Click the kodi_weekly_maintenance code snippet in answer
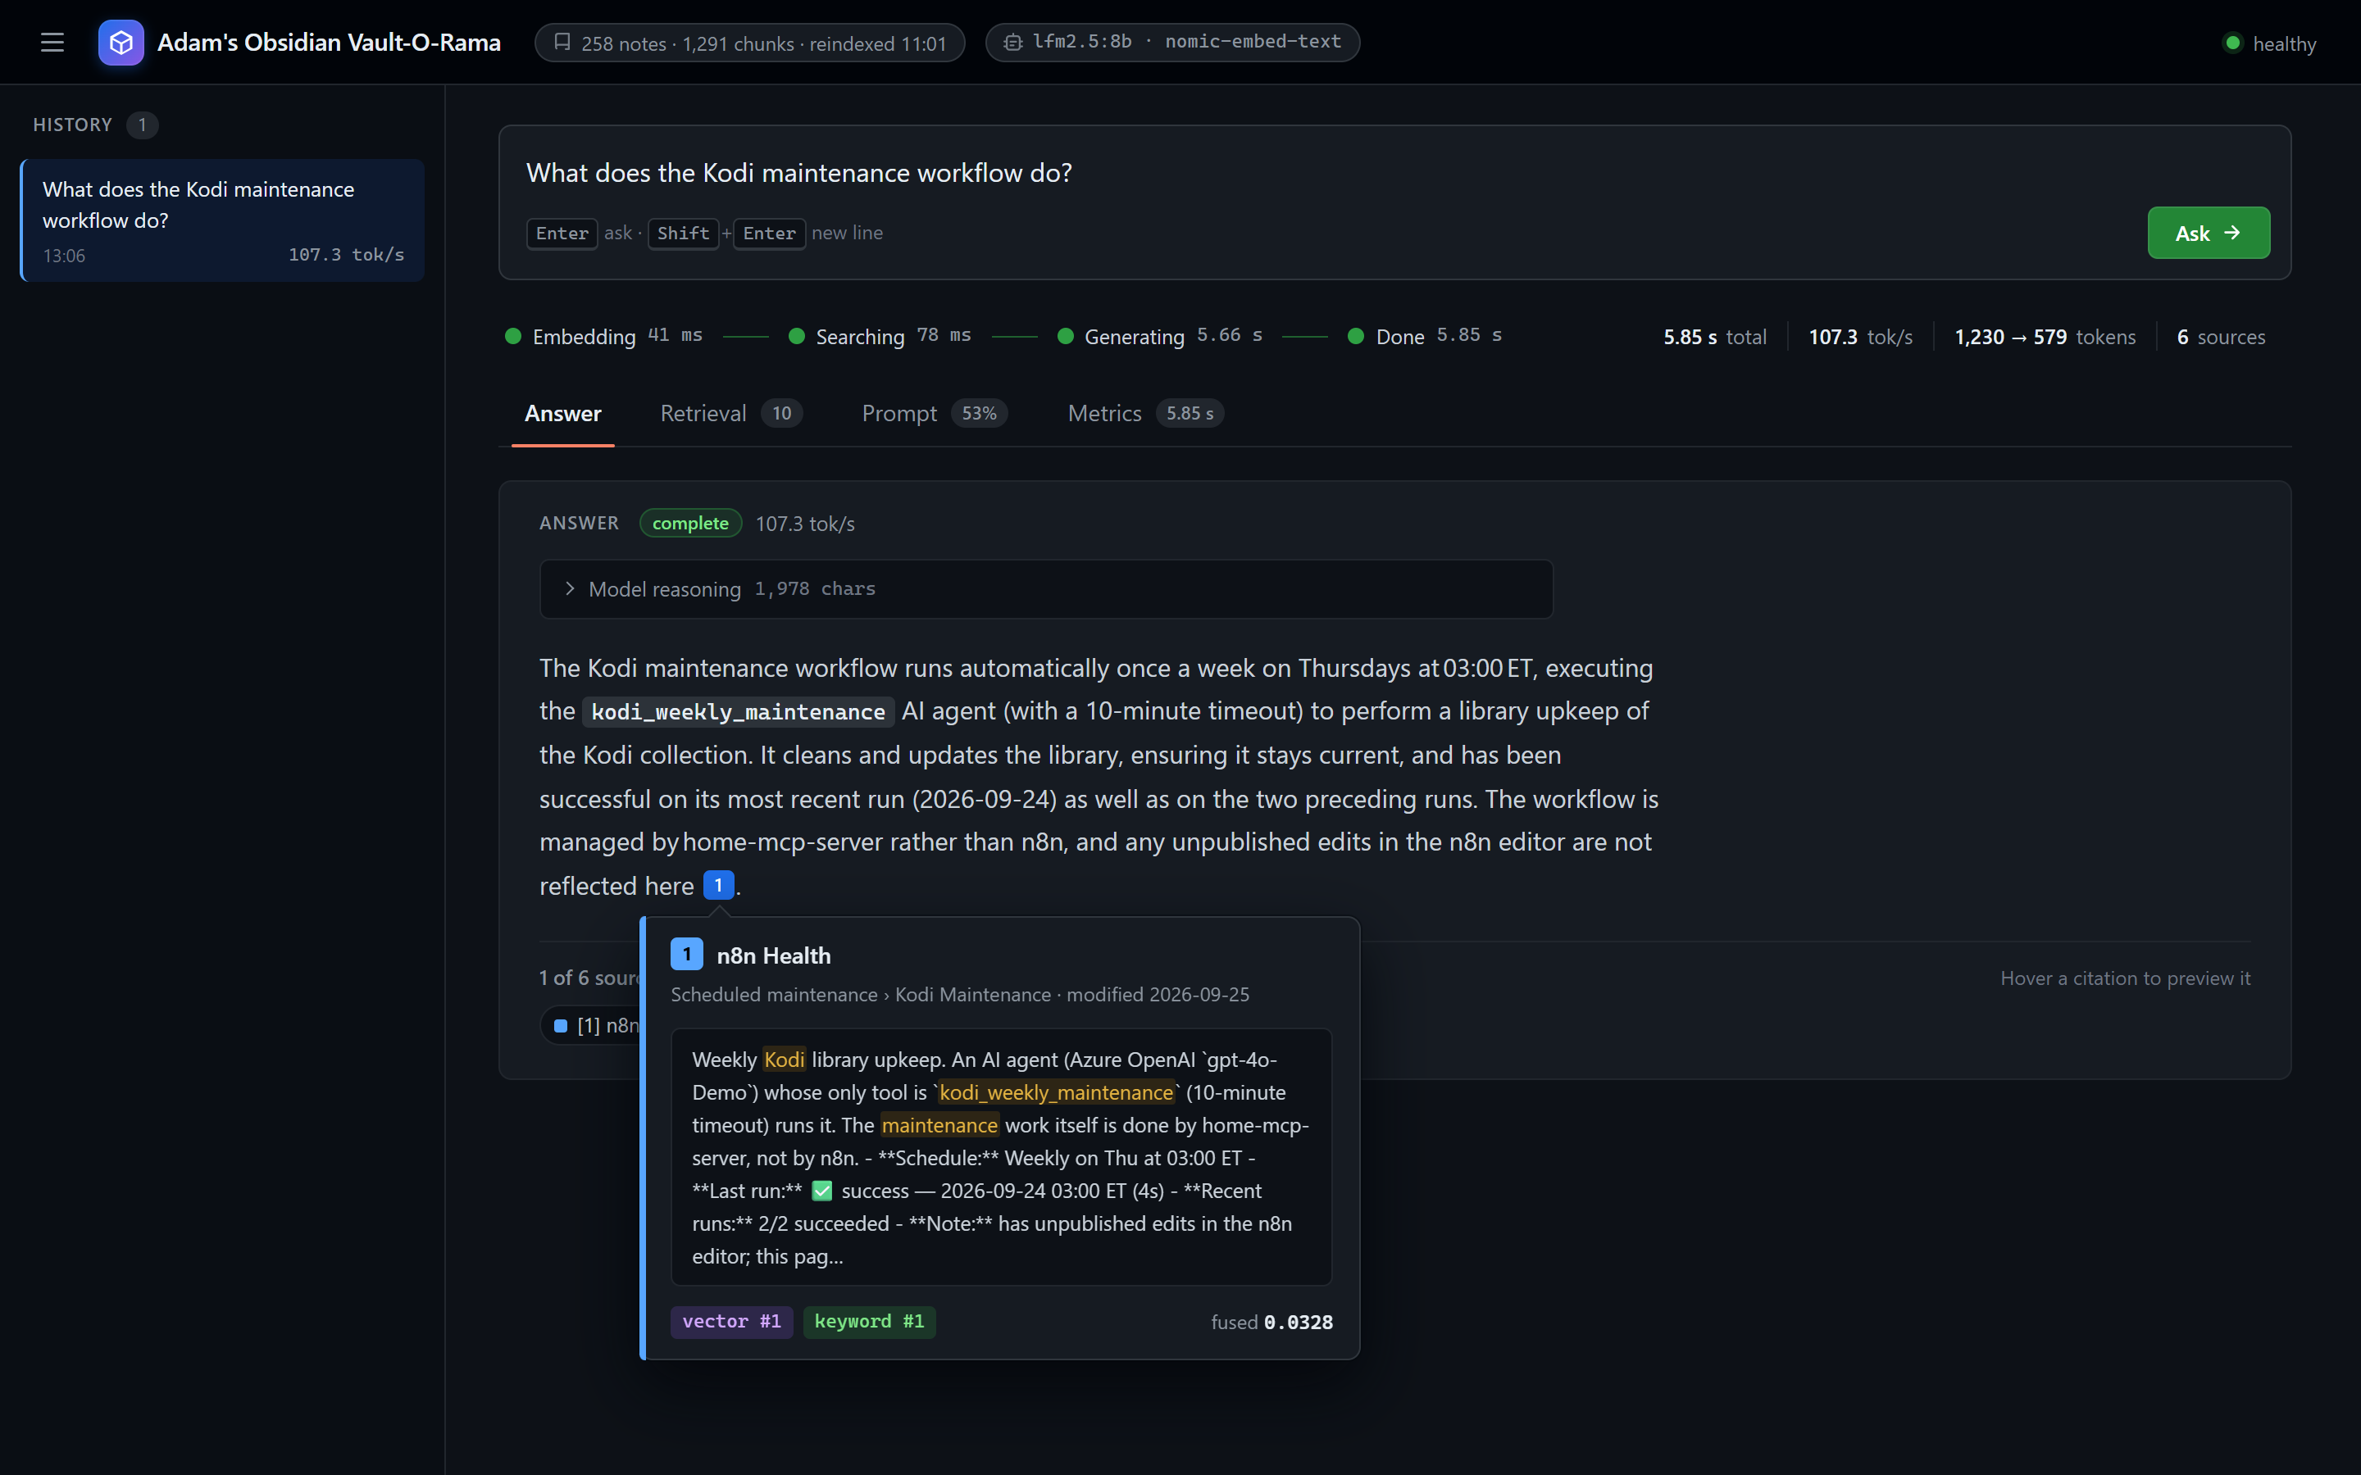This screenshot has height=1475, width=2361. pos(738,712)
